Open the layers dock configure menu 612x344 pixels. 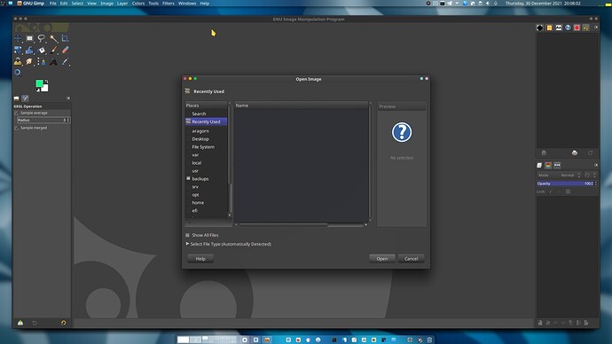[x=596, y=165]
